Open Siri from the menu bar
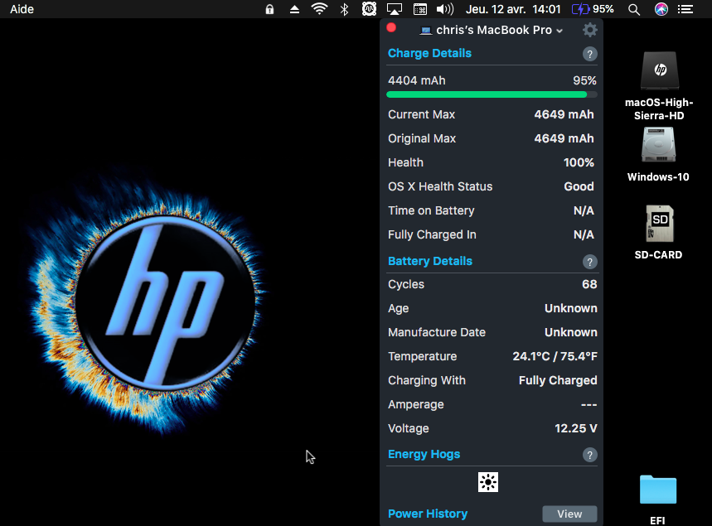Screen dimensions: 712x526 [661, 9]
